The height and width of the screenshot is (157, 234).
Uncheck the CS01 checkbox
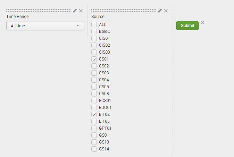click(94, 59)
